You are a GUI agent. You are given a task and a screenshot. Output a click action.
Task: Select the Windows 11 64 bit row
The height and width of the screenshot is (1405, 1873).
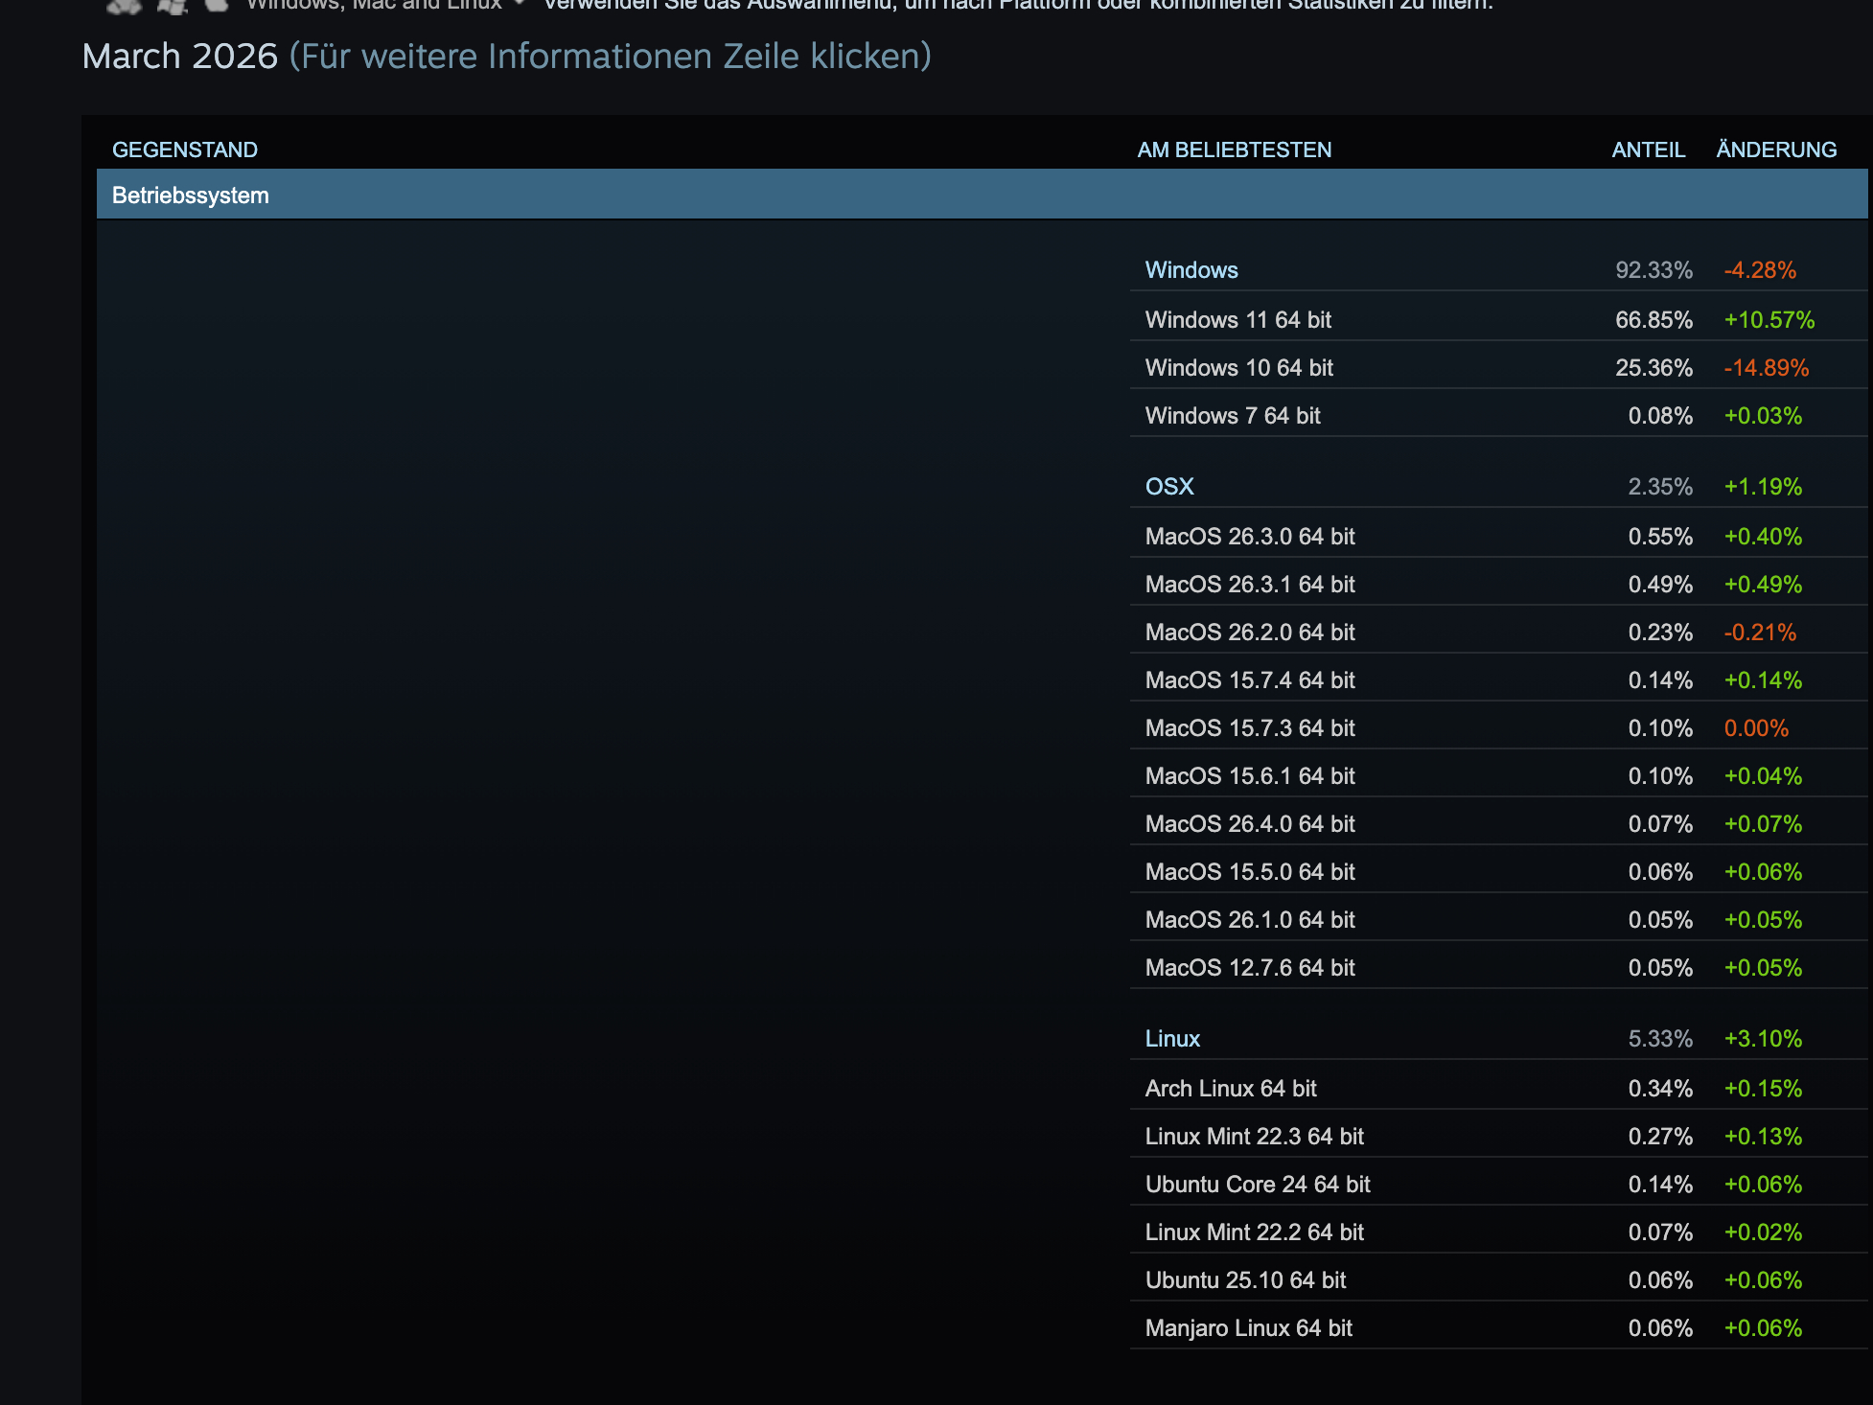[1237, 320]
